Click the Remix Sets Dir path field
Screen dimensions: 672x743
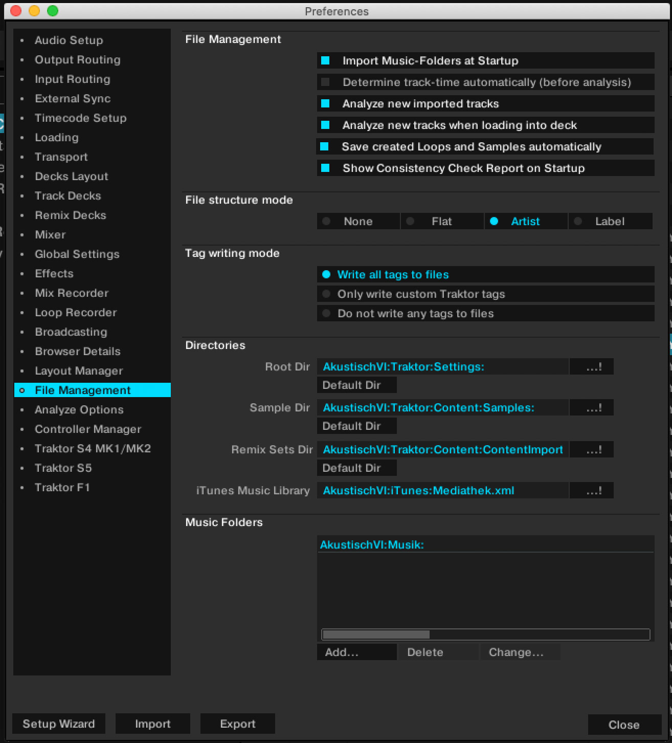(443, 450)
